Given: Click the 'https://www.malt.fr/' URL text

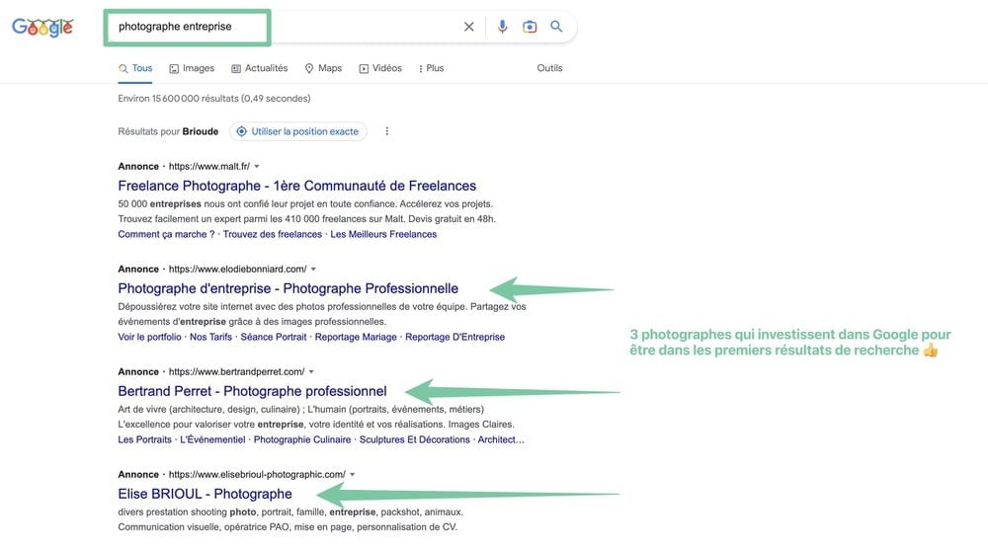Looking at the screenshot, I should 209,166.
